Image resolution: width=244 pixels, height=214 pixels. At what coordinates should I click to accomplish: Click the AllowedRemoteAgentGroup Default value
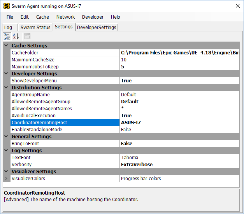[179, 102]
